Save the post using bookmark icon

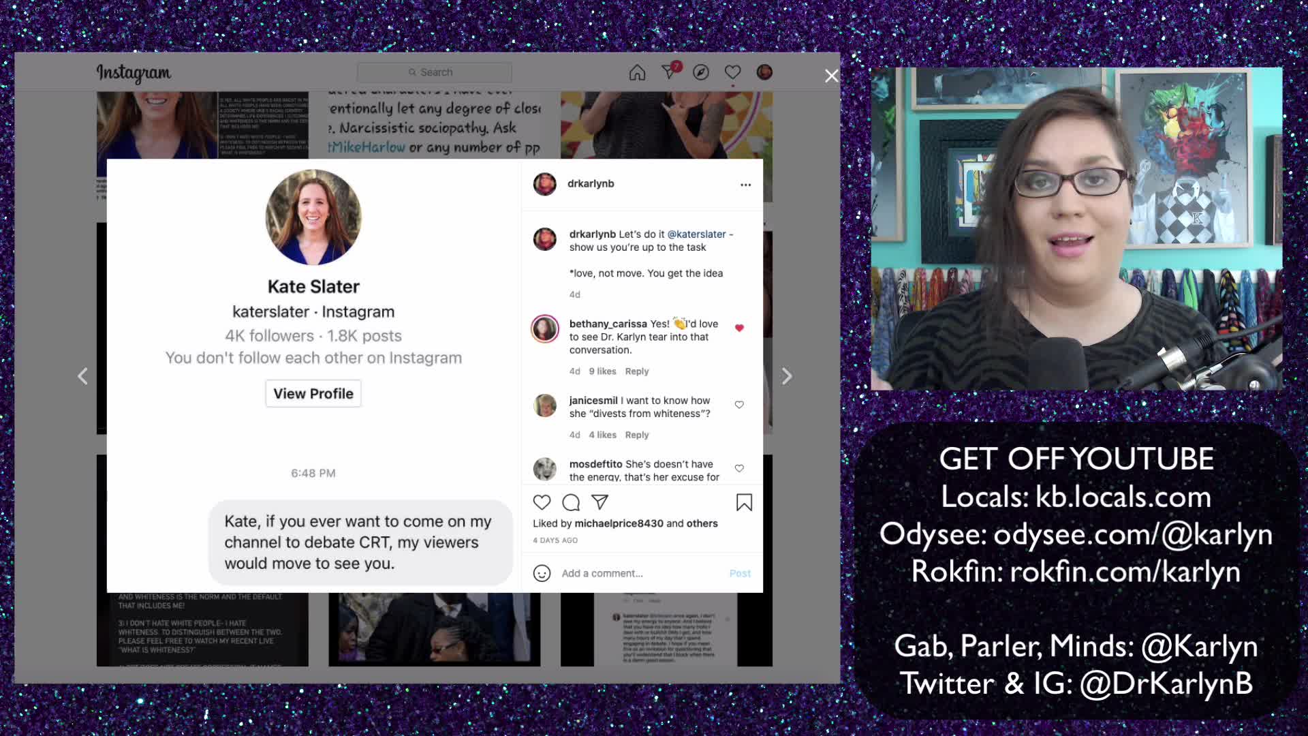[744, 502]
